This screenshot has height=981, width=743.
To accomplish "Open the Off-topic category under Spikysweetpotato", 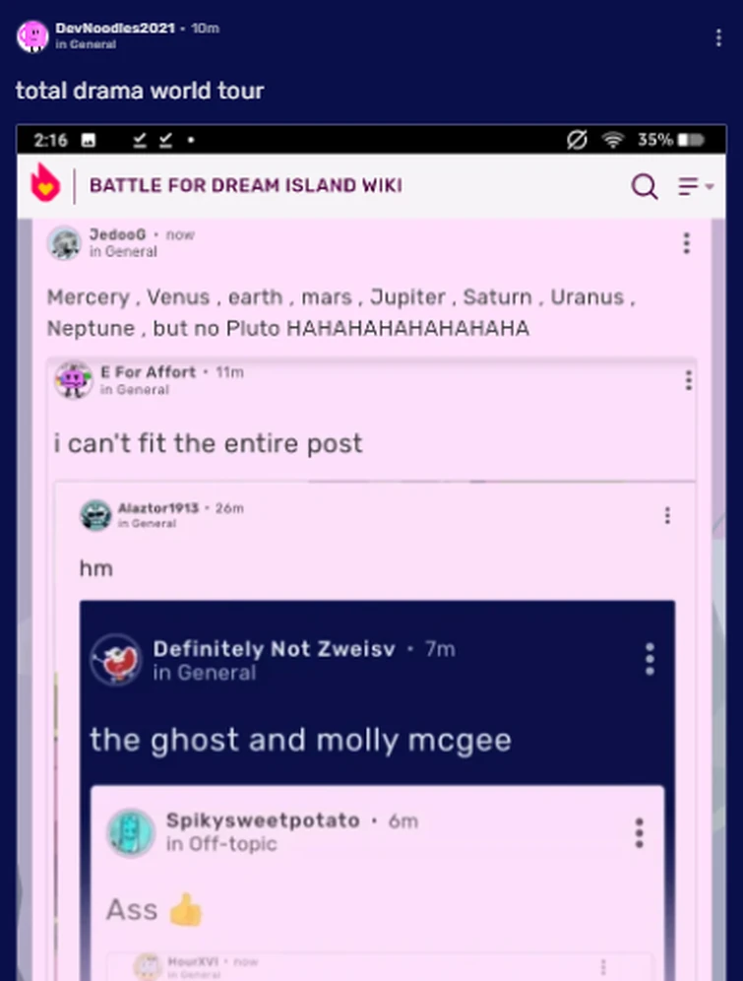I will tap(233, 844).
